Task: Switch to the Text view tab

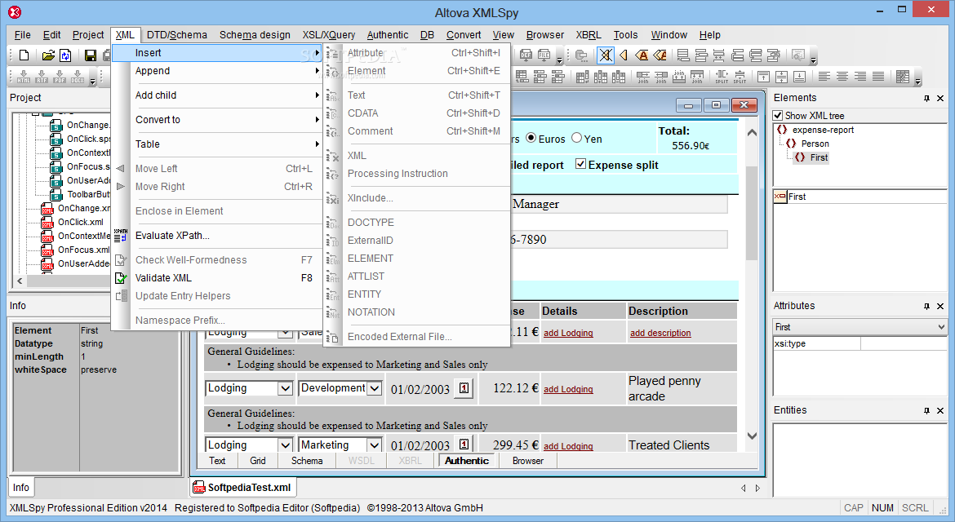Action: pos(217,461)
